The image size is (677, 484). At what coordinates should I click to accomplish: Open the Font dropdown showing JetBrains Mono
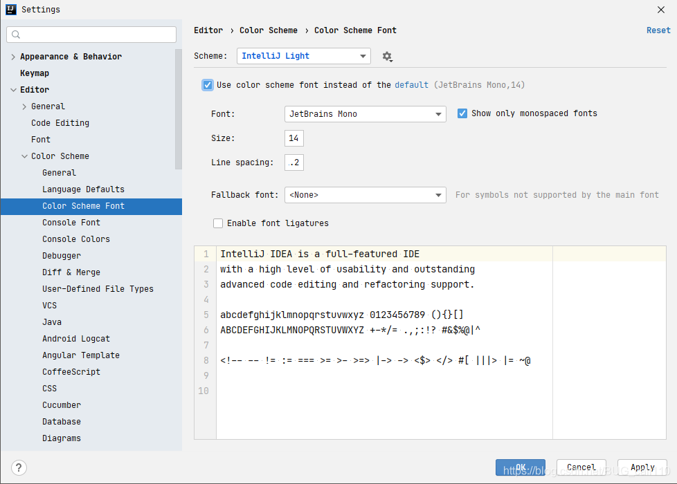point(365,113)
